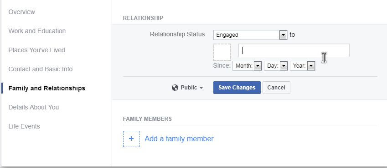The height and width of the screenshot is (168, 387).
Task: Open Details About You
Action: 34,107
